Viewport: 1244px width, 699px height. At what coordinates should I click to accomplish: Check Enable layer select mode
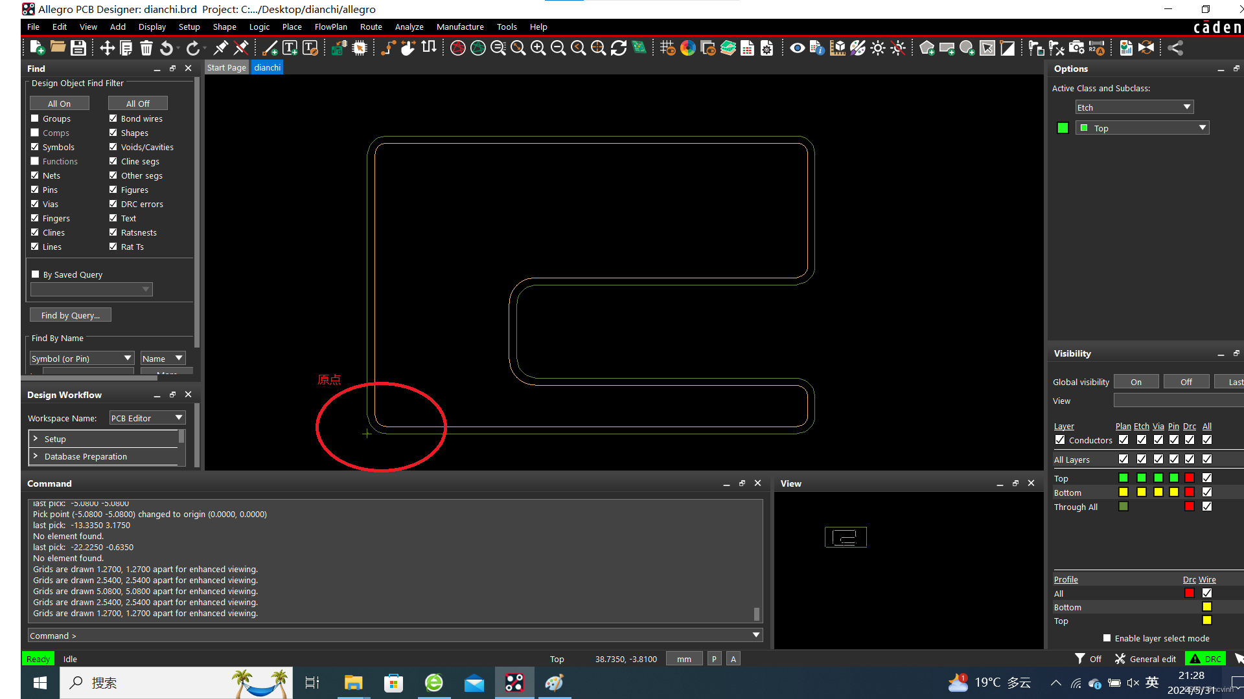tap(1107, 638)
